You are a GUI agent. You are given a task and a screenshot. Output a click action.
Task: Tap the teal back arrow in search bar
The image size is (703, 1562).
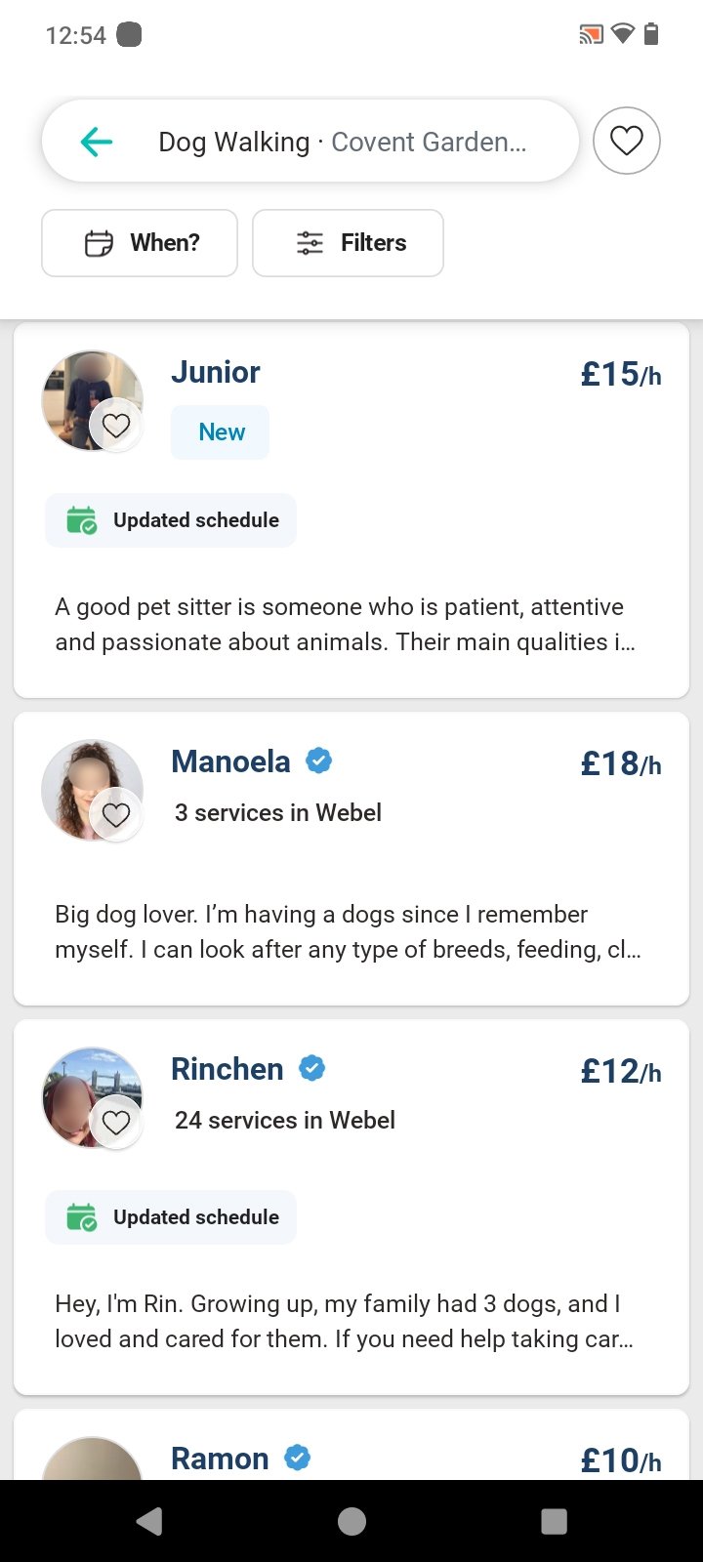click(x=97, y=143)
